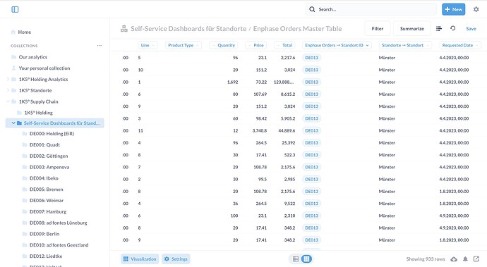487x267 pixels.
Task: Open Standorte Standort column header menu
Action: pos(405,45)
